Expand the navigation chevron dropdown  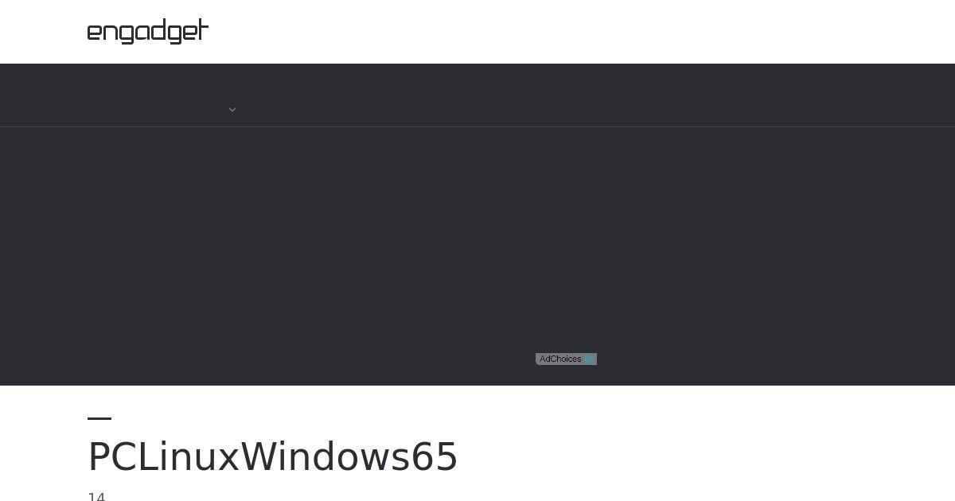pos(232,110)
